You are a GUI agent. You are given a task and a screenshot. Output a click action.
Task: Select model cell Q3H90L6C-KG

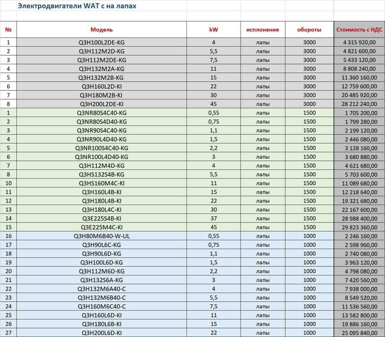102,245
